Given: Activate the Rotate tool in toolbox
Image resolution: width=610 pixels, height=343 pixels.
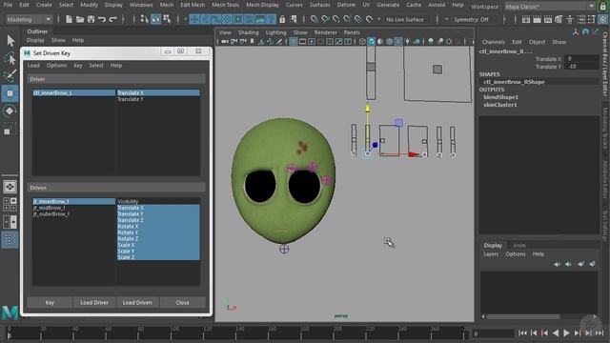Looking at the screenshot, I should pyautogui.click(x=10, y=111).
